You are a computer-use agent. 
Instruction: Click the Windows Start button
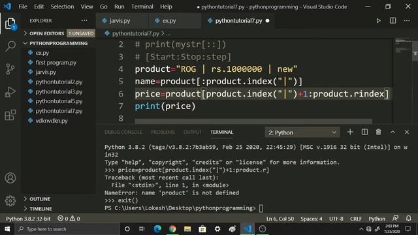pyautogui.click(x=7, y=229)
